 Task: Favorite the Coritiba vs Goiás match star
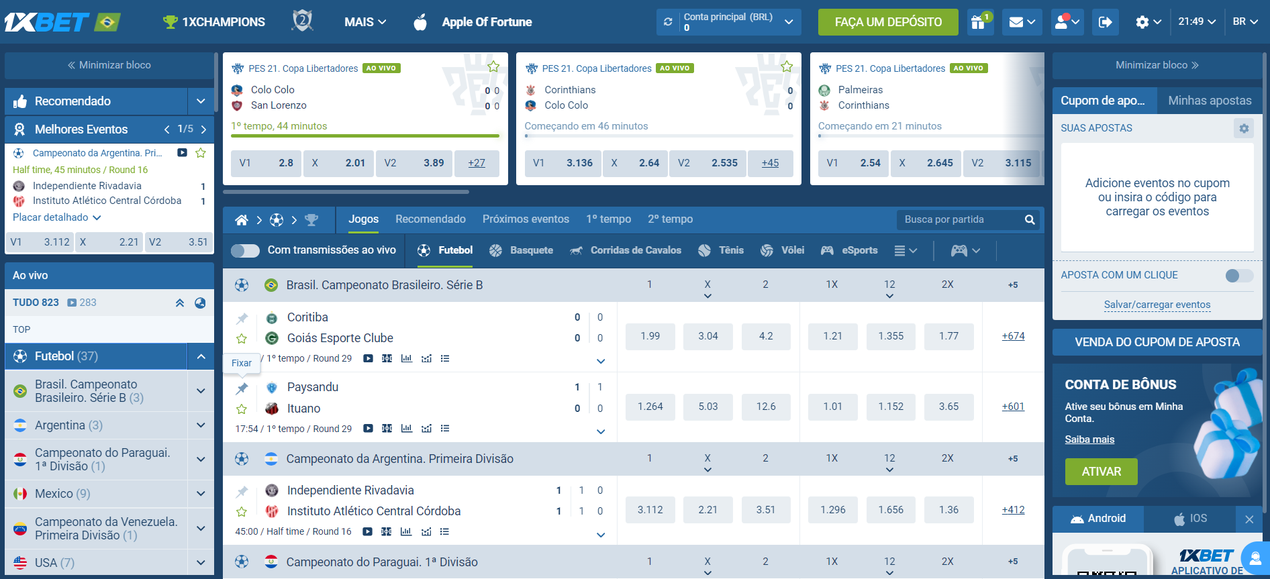coord(242,339)
